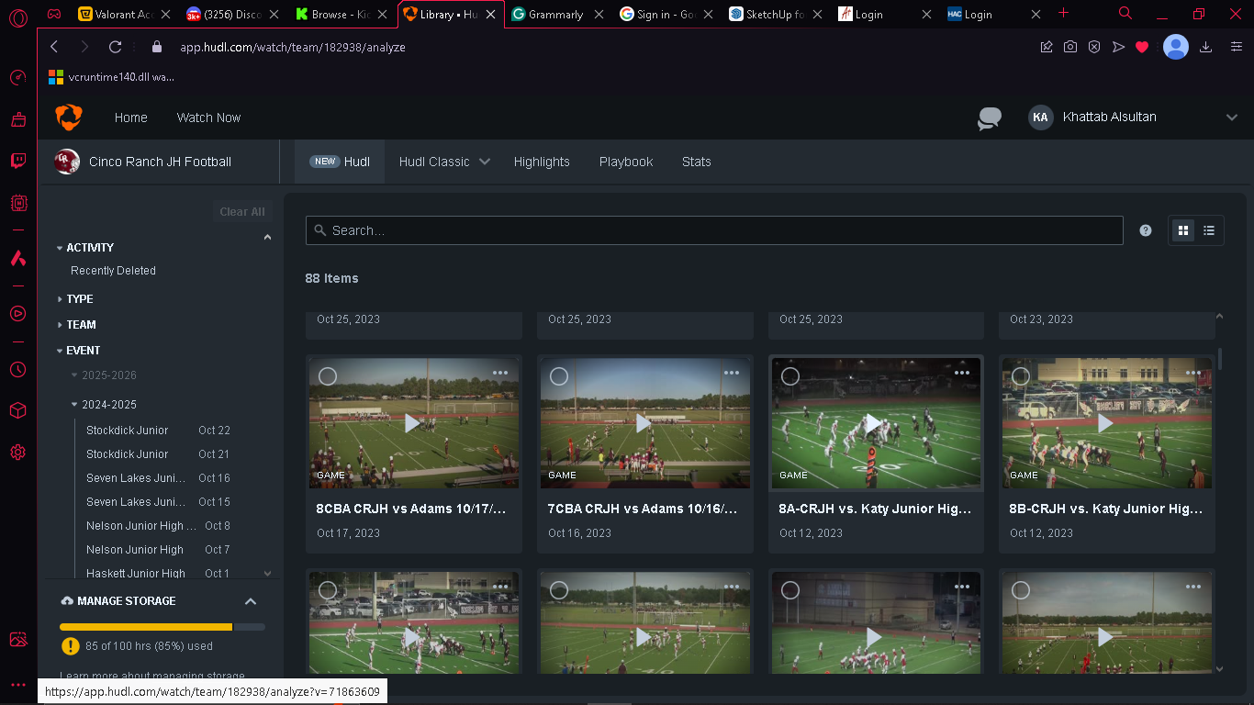This screenshot has height=705, width=1254.
Task: Open the Hudl logo home icon
Action: tap(69, 117)
